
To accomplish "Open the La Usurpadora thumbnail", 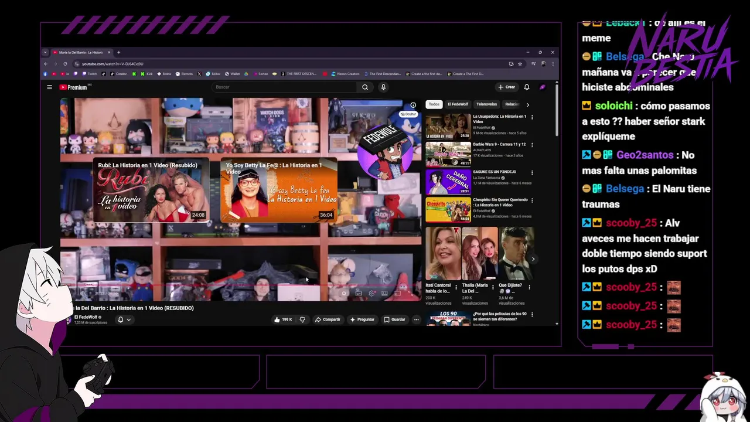I will (448, 126).
